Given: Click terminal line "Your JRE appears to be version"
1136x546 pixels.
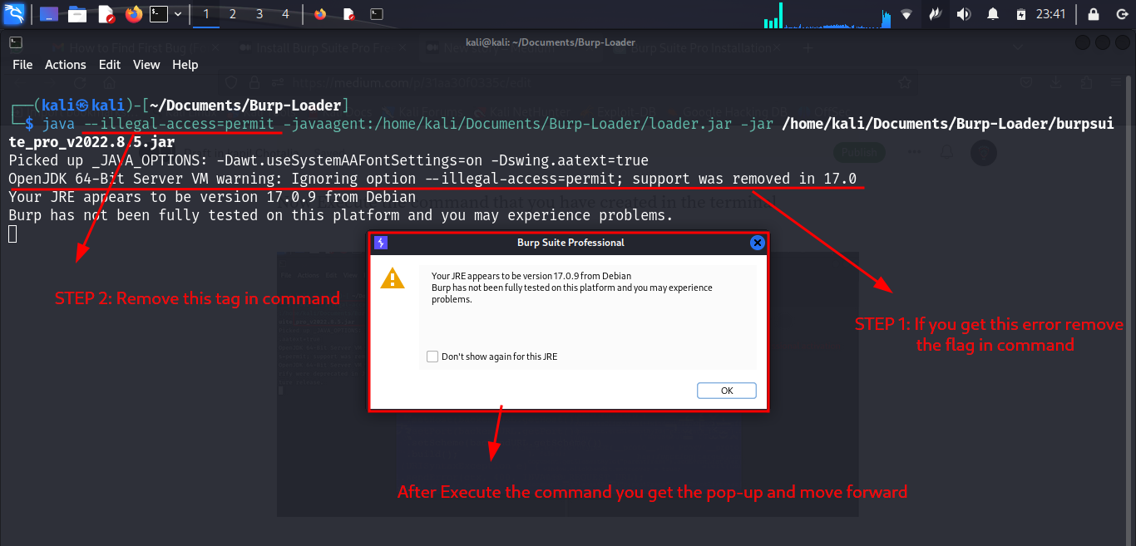Looking at the screenshot, I should pos(212,197).
